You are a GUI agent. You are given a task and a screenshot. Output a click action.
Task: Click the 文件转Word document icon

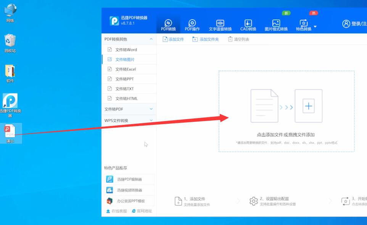(109, 49)
